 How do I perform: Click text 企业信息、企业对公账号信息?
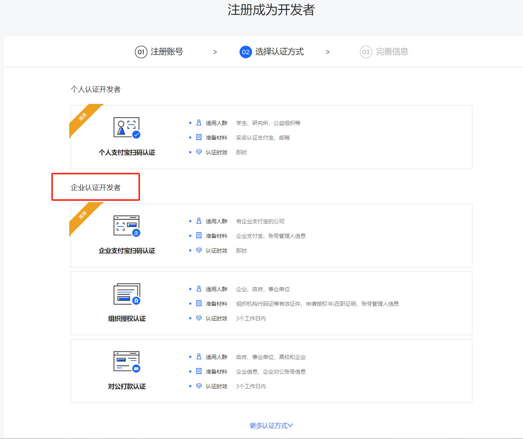coord(271,371)
